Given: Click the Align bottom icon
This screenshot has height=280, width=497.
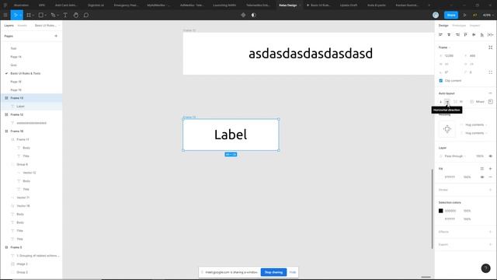Looking at the screenshot, I should (482, 34).
